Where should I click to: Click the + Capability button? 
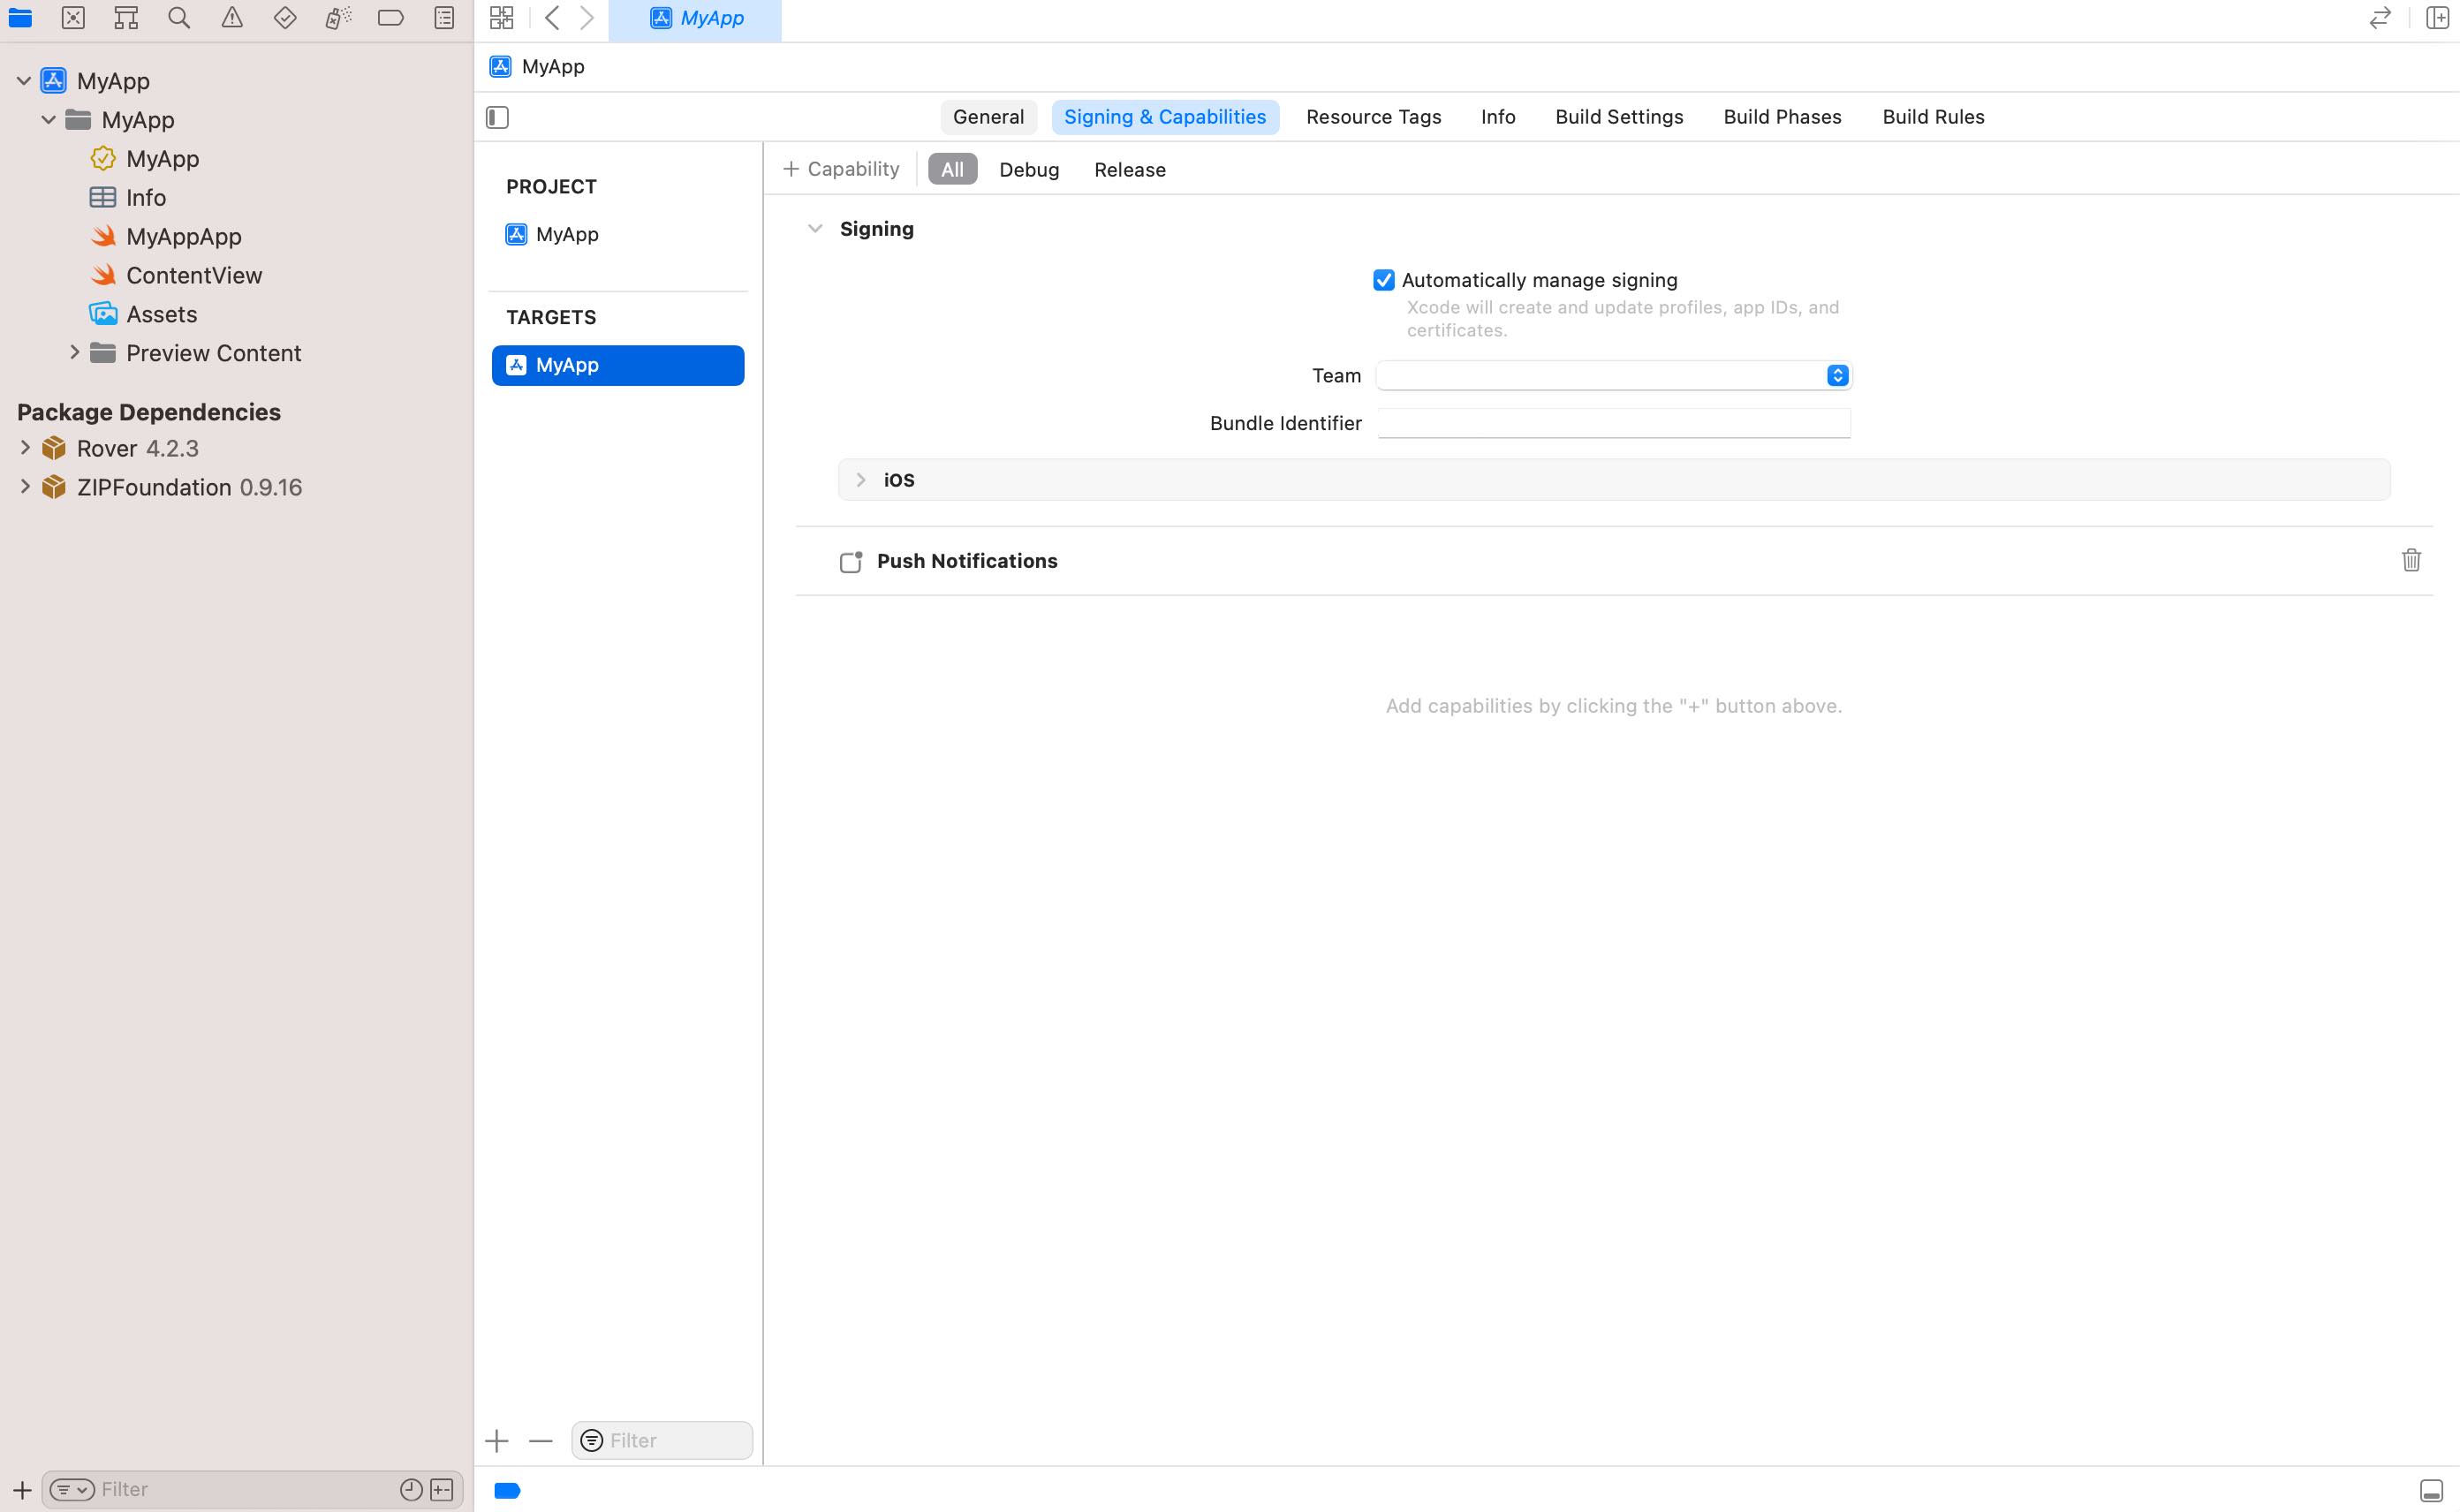(x=841, y=169)
